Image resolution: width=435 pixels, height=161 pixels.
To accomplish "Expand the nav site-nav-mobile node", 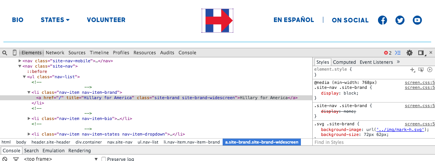I will [20, 61].
